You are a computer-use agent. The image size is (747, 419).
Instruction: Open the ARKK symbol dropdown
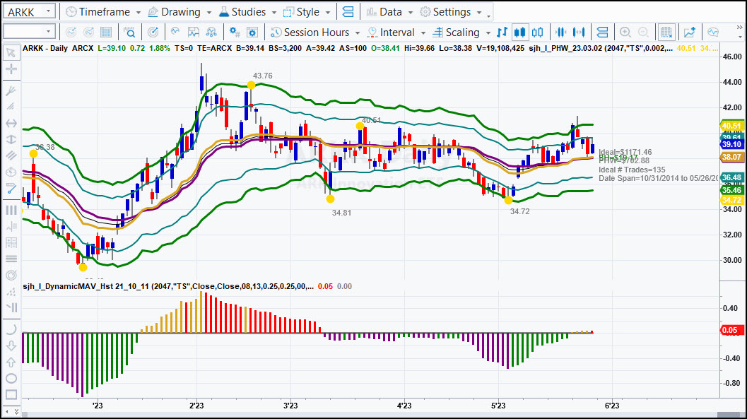(x=48, y=11)
